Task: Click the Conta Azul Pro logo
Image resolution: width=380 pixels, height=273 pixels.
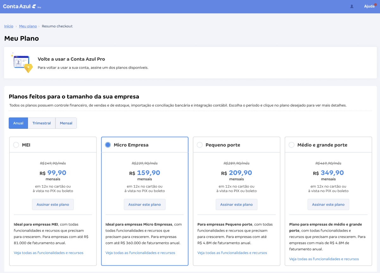Action: pos(22,6)
